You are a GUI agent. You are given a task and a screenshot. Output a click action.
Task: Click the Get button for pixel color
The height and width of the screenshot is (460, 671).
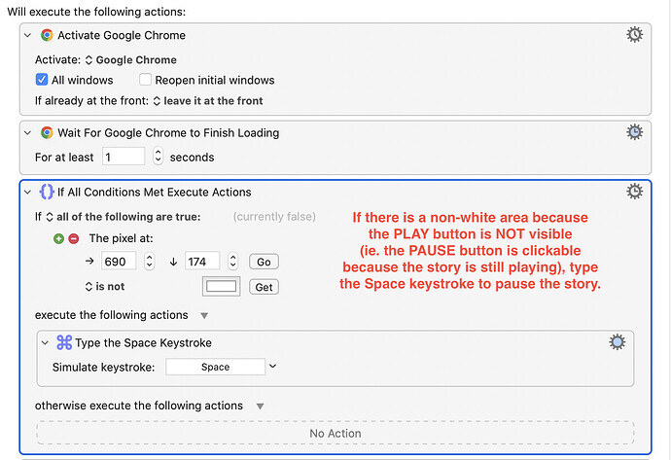(x=264, y=287)
